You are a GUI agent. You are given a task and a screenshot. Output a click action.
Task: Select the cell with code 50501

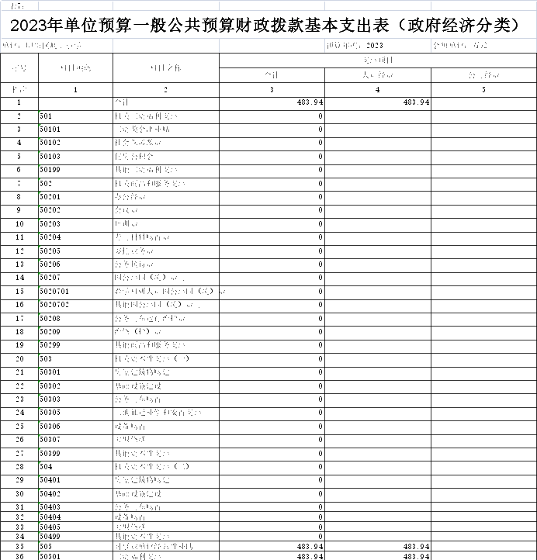tap(75, 556)
